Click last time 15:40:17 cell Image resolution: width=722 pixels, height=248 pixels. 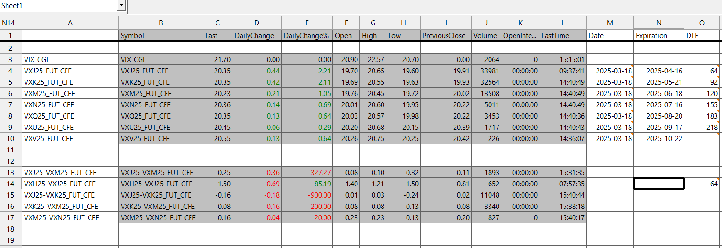click(x=563, y=218)
